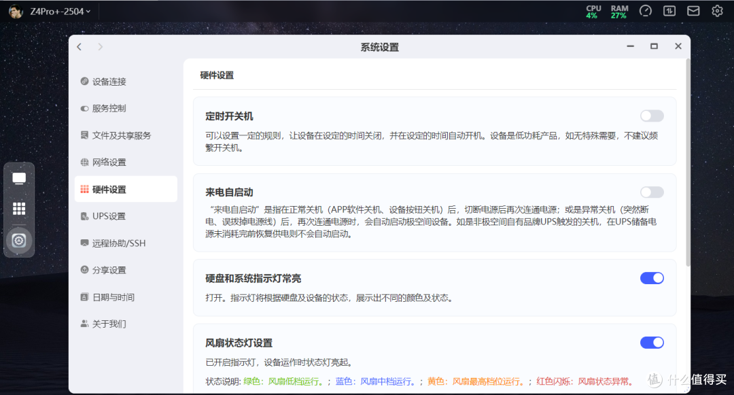Click the red 硬件设置 grid icon
The height and width of the screenshot is (395, 734).
click(x=84, y=189)
